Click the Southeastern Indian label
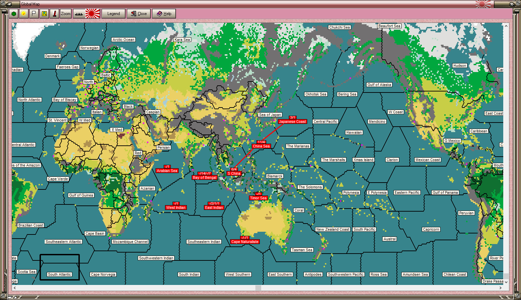 [x=204, y=242]
